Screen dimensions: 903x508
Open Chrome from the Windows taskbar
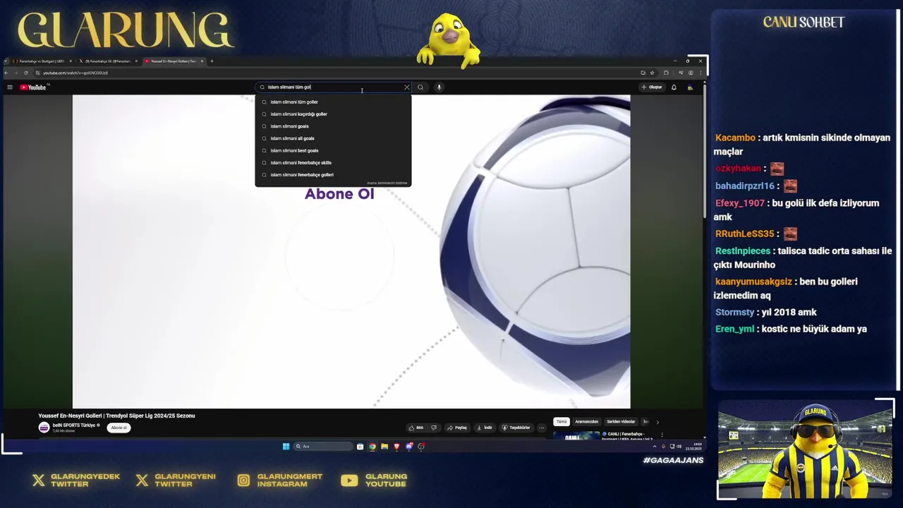372,447
